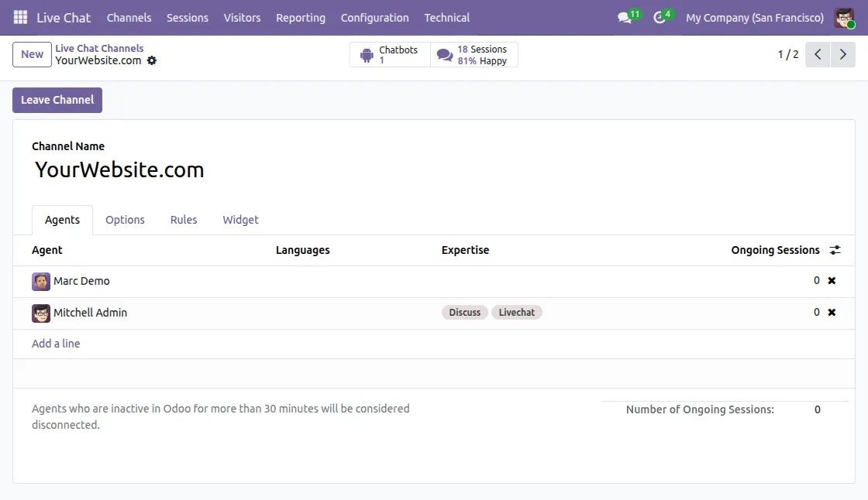Viewport: 868px width, 500px height.
Task: Click the Livechat expertise tag
Action: point(517,313)
